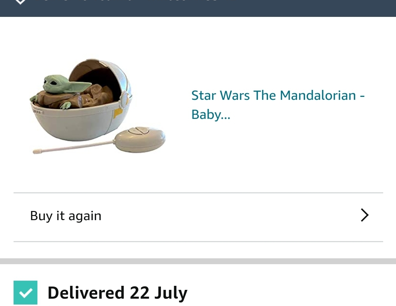This screenshot has height=306, width=396.
Task: Open the Baby Yoda figure product image
Action: click(98, 106)
